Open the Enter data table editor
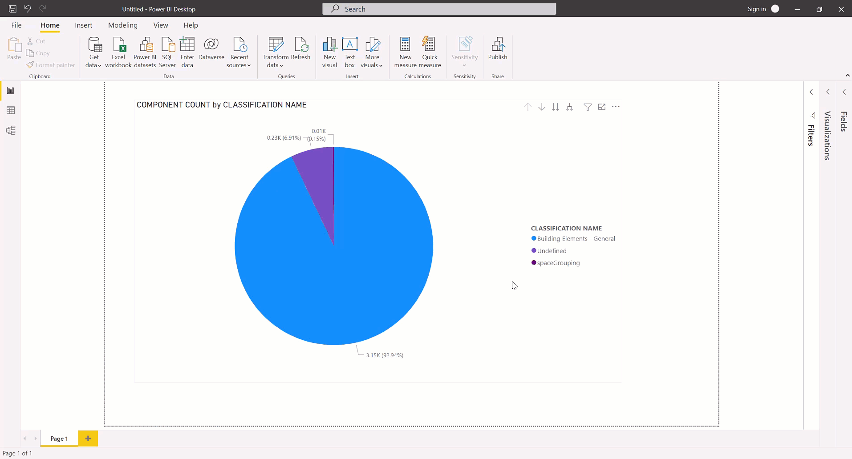Viewport: 852px width, 459px height. (x=187, y=52)
